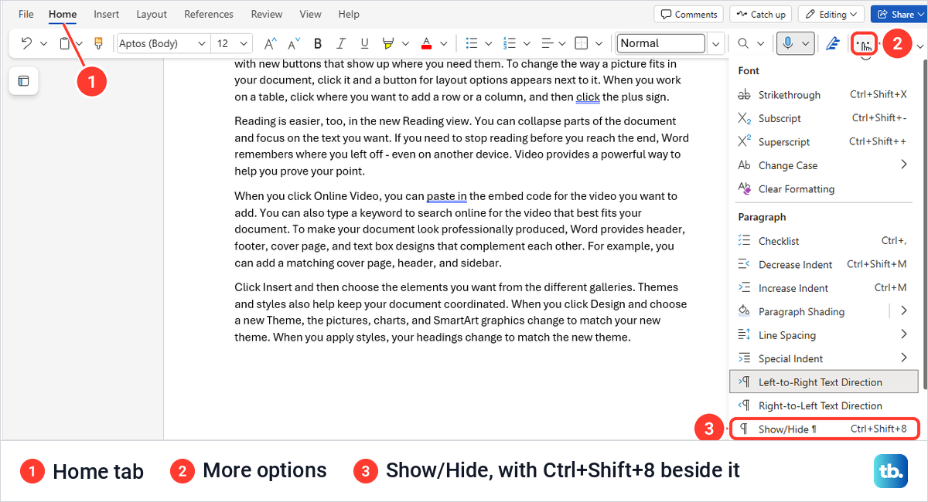Expand the ribbon display options chevron
Viewport: 928px width, 502px height.
tap(920, 46)
